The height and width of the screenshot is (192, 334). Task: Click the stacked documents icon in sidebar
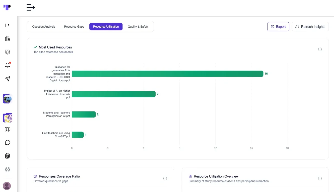[x=8, y=156]
